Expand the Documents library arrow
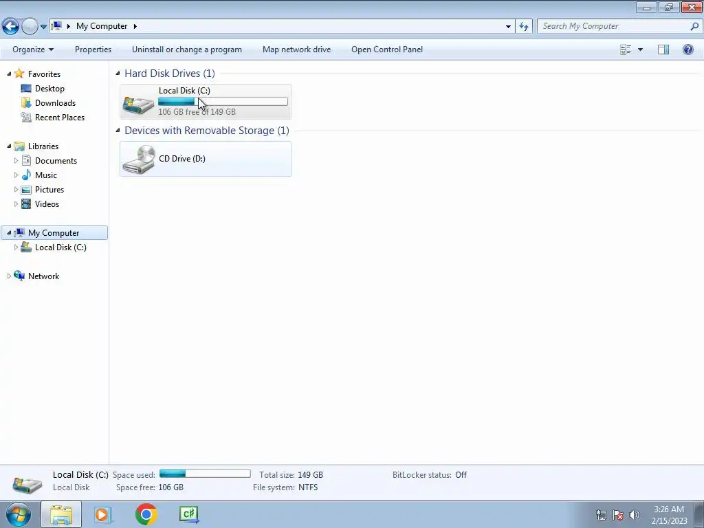Viewport: 704px width, 528px height. click(16, 160)
